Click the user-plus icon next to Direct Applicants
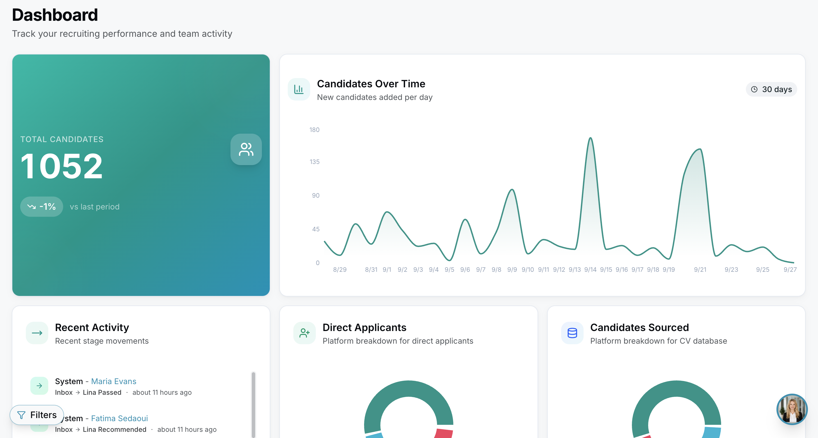This screenshot has height=438, width=818. click(305, 333)
